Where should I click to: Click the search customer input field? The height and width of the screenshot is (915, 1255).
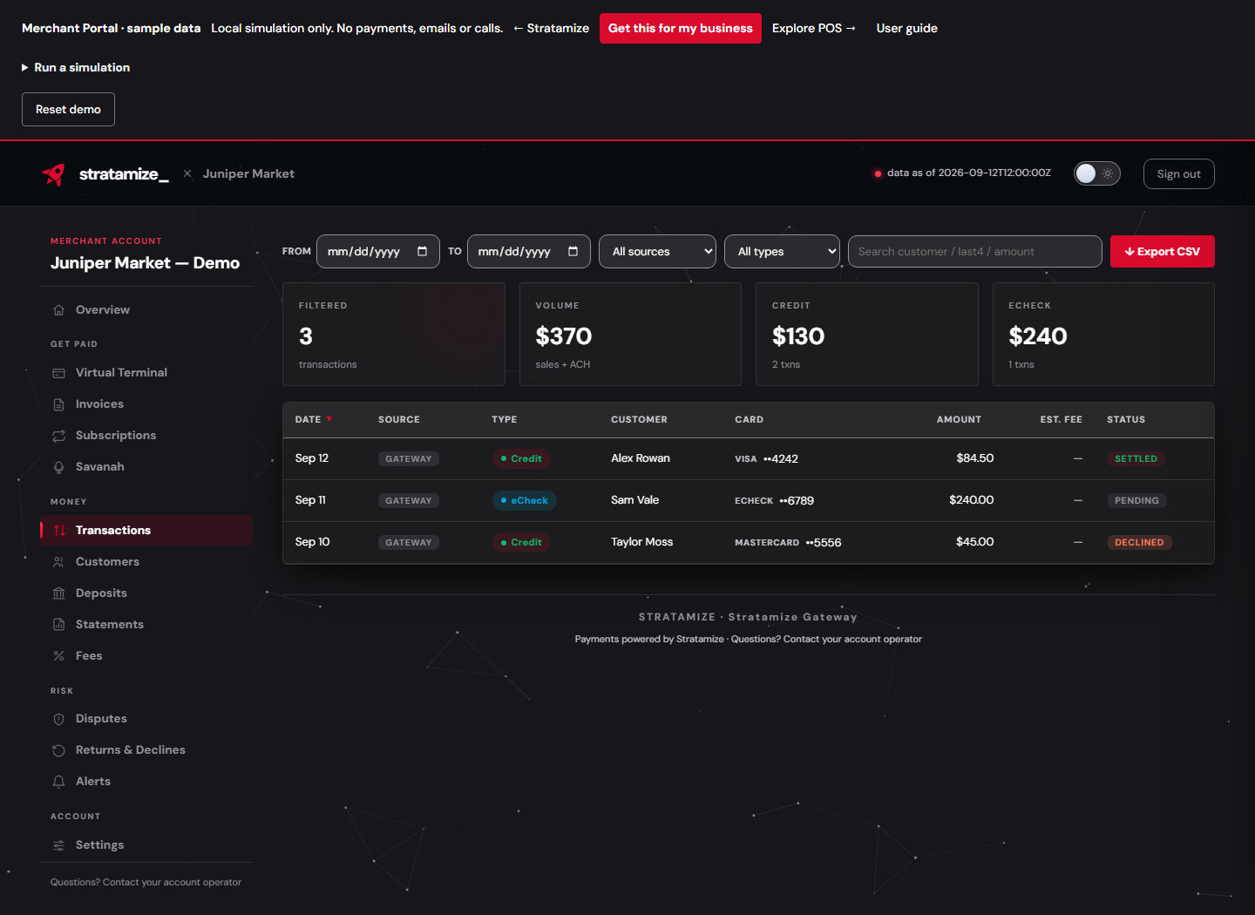(974, 251)
